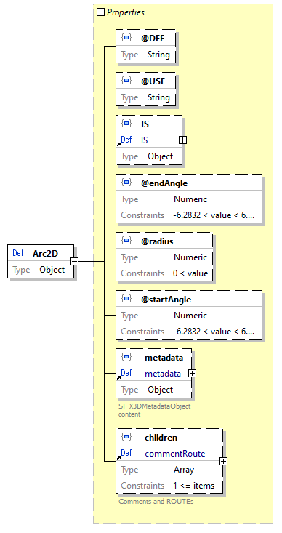
Task: Click the @radius property icon
Action: pyautogui.click(x=126, y=241)
